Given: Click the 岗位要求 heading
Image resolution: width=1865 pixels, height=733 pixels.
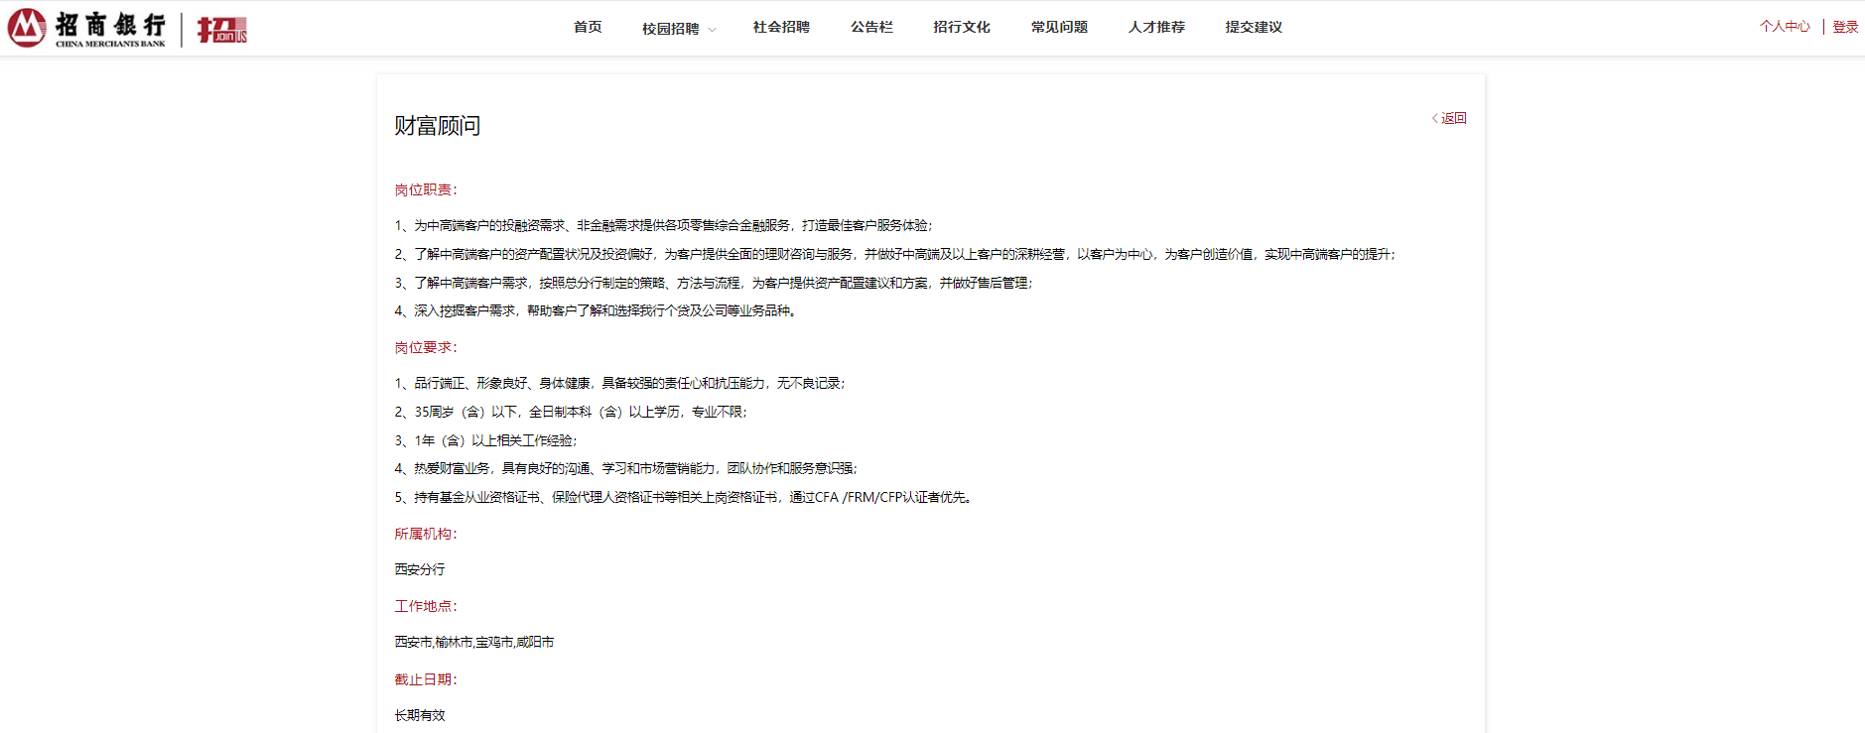Looking at the screenshot, I should [x=426, y=347].
